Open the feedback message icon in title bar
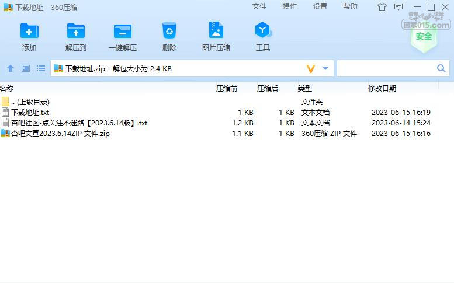Screen dimensions: 454x283 click(x=398, y=6)
